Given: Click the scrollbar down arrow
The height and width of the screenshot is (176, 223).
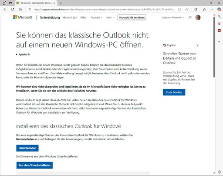Looking at the screenshot, I should [214, 173].
